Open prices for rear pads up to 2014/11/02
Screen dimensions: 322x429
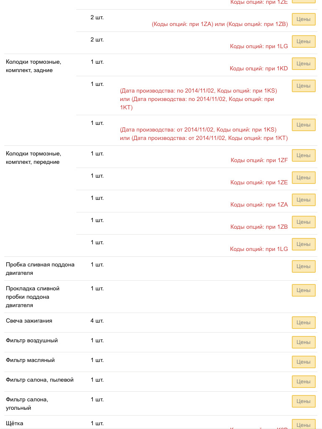click(x=304, y=85)
